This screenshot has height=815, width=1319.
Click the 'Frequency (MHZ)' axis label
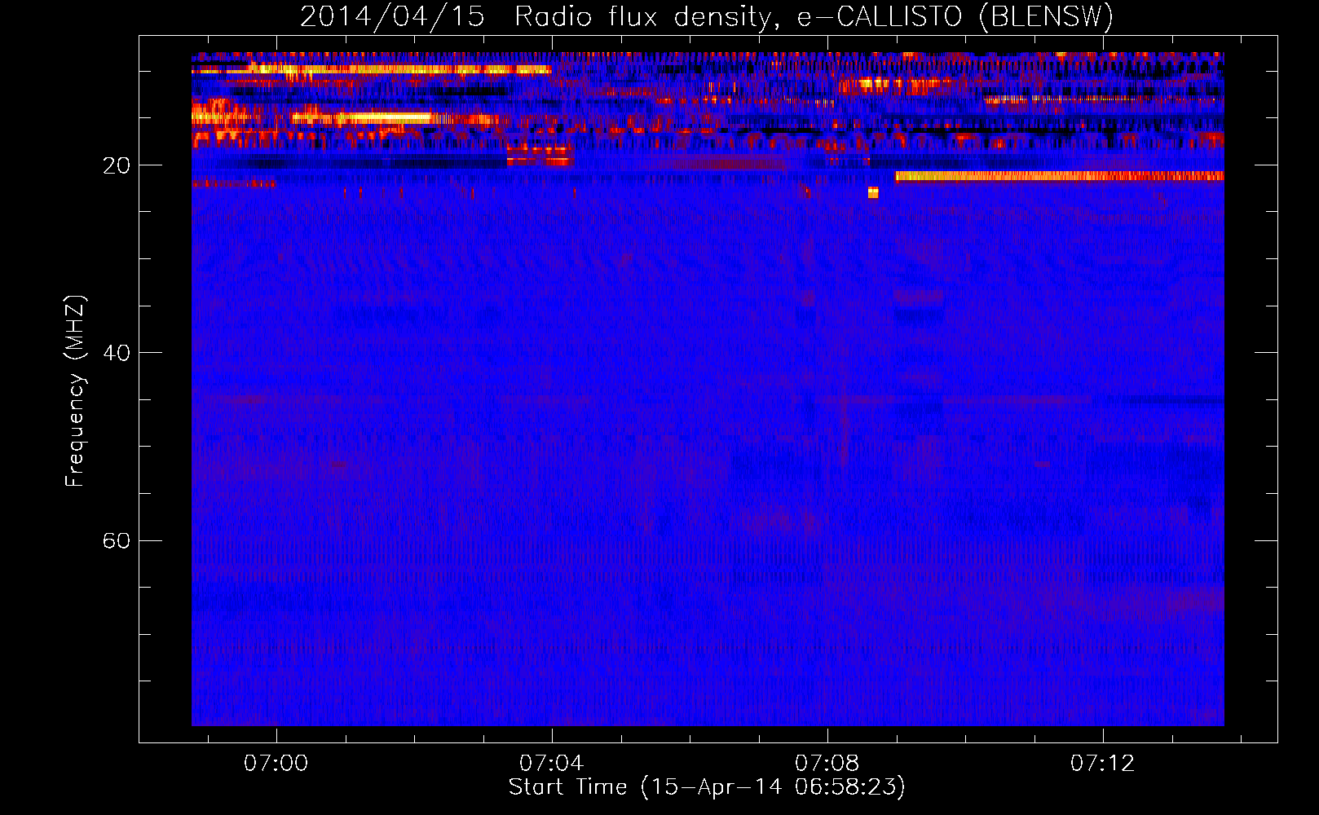pyautogui.click(x=75, y=391)
